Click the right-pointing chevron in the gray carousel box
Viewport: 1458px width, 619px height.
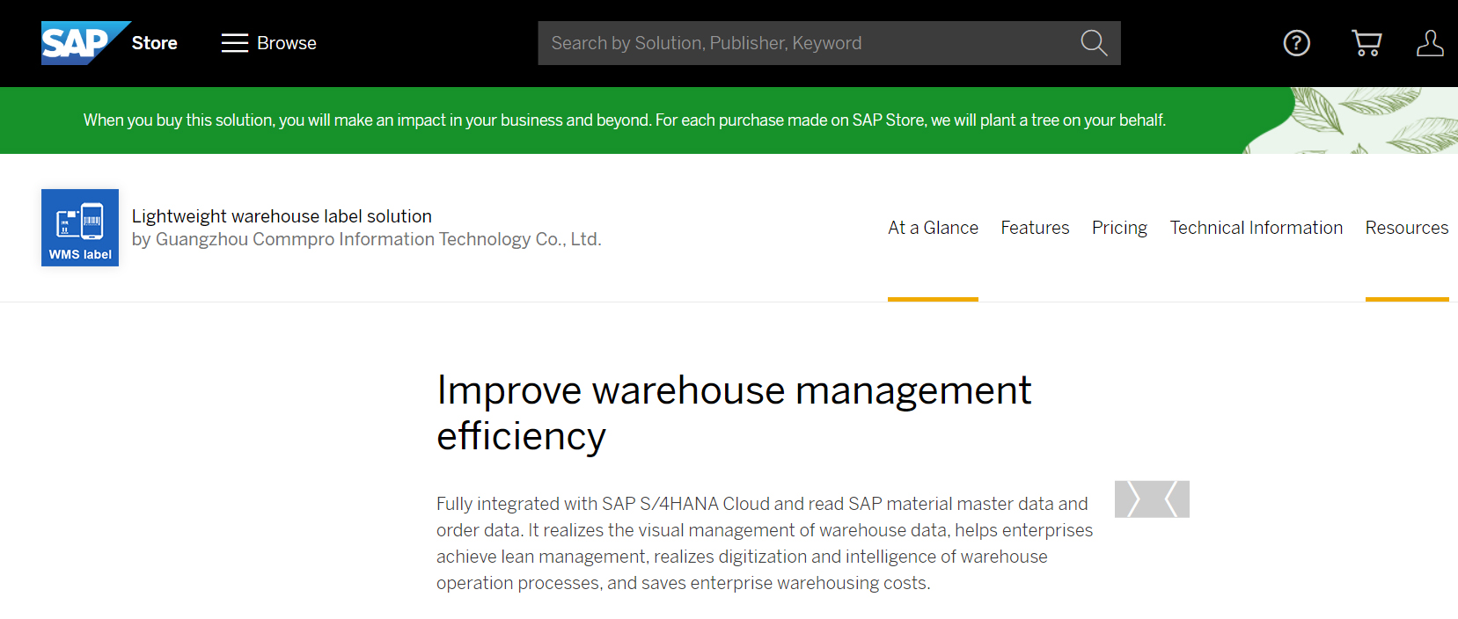tap(1133, 499)
